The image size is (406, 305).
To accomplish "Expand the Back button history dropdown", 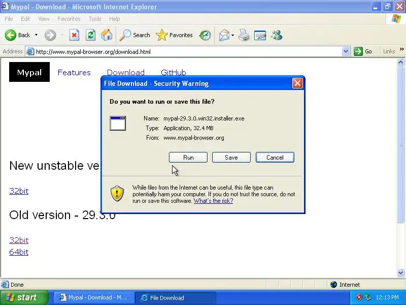I will (36, 35).
